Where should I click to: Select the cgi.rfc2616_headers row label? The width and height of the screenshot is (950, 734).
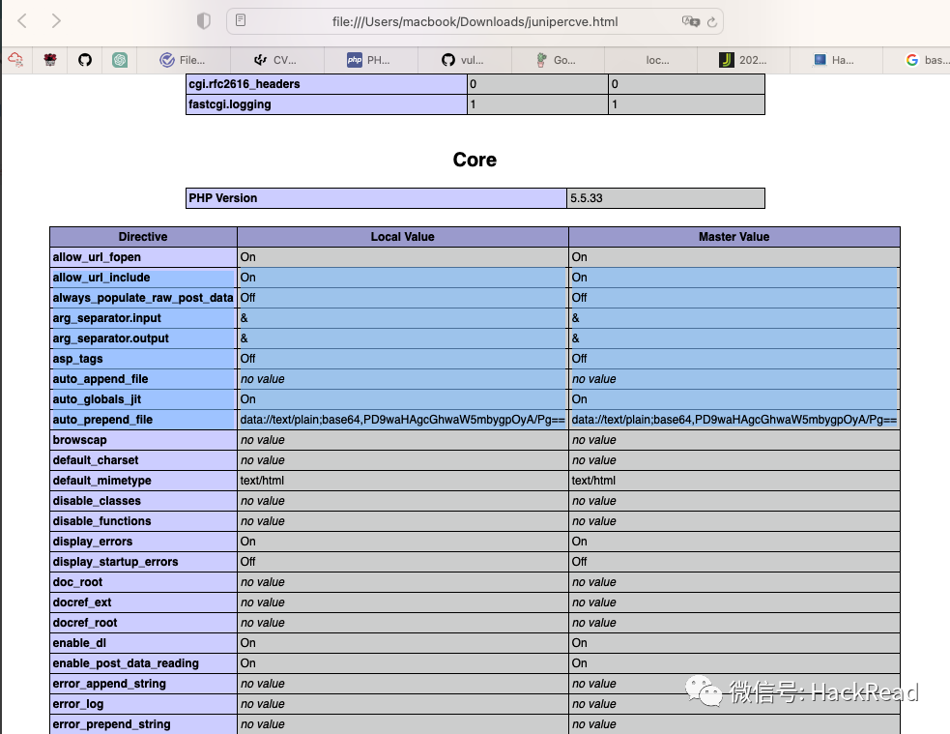click(x=245, y=84)
